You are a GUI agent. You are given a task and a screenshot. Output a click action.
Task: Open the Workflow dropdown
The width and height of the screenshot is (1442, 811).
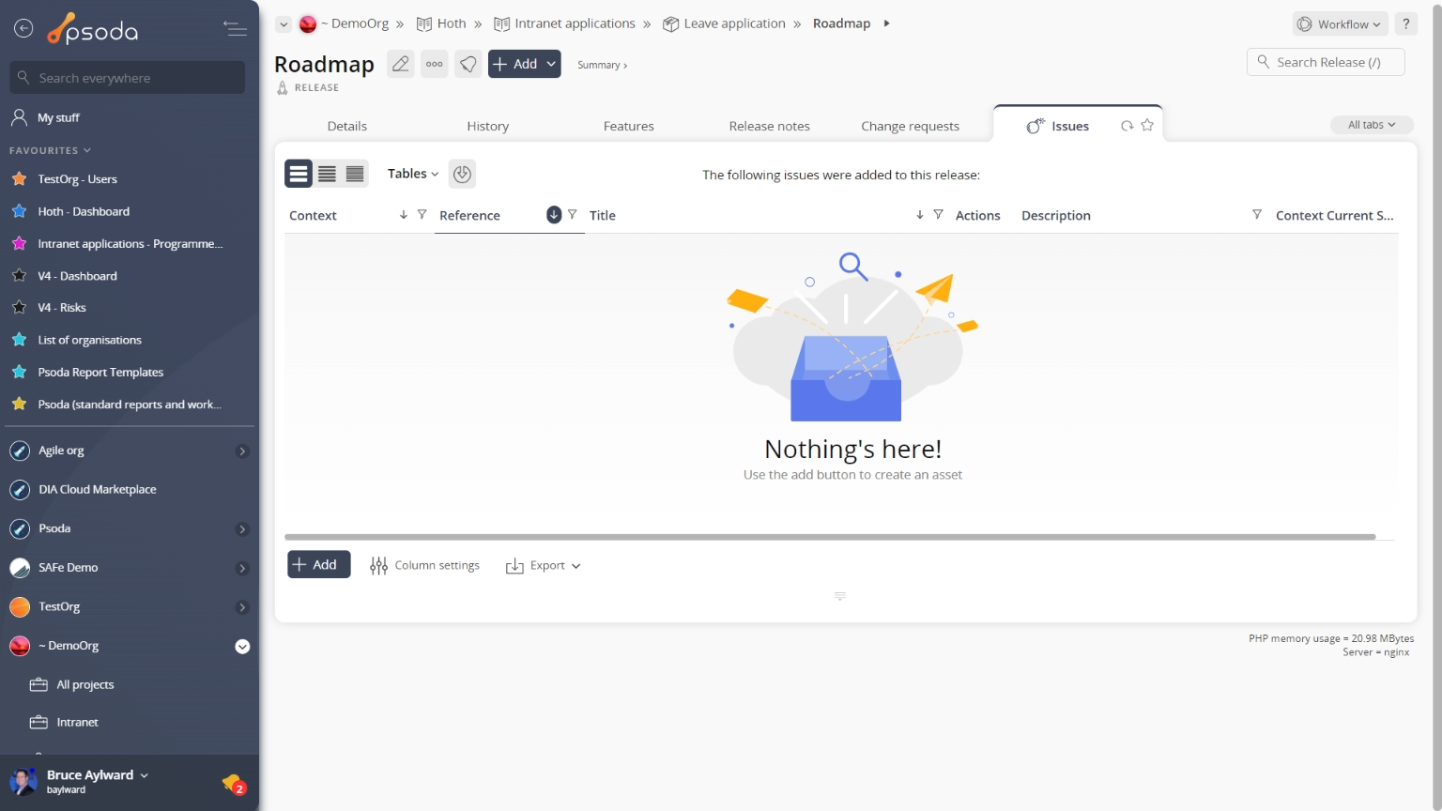click(x=1341, y=24)
